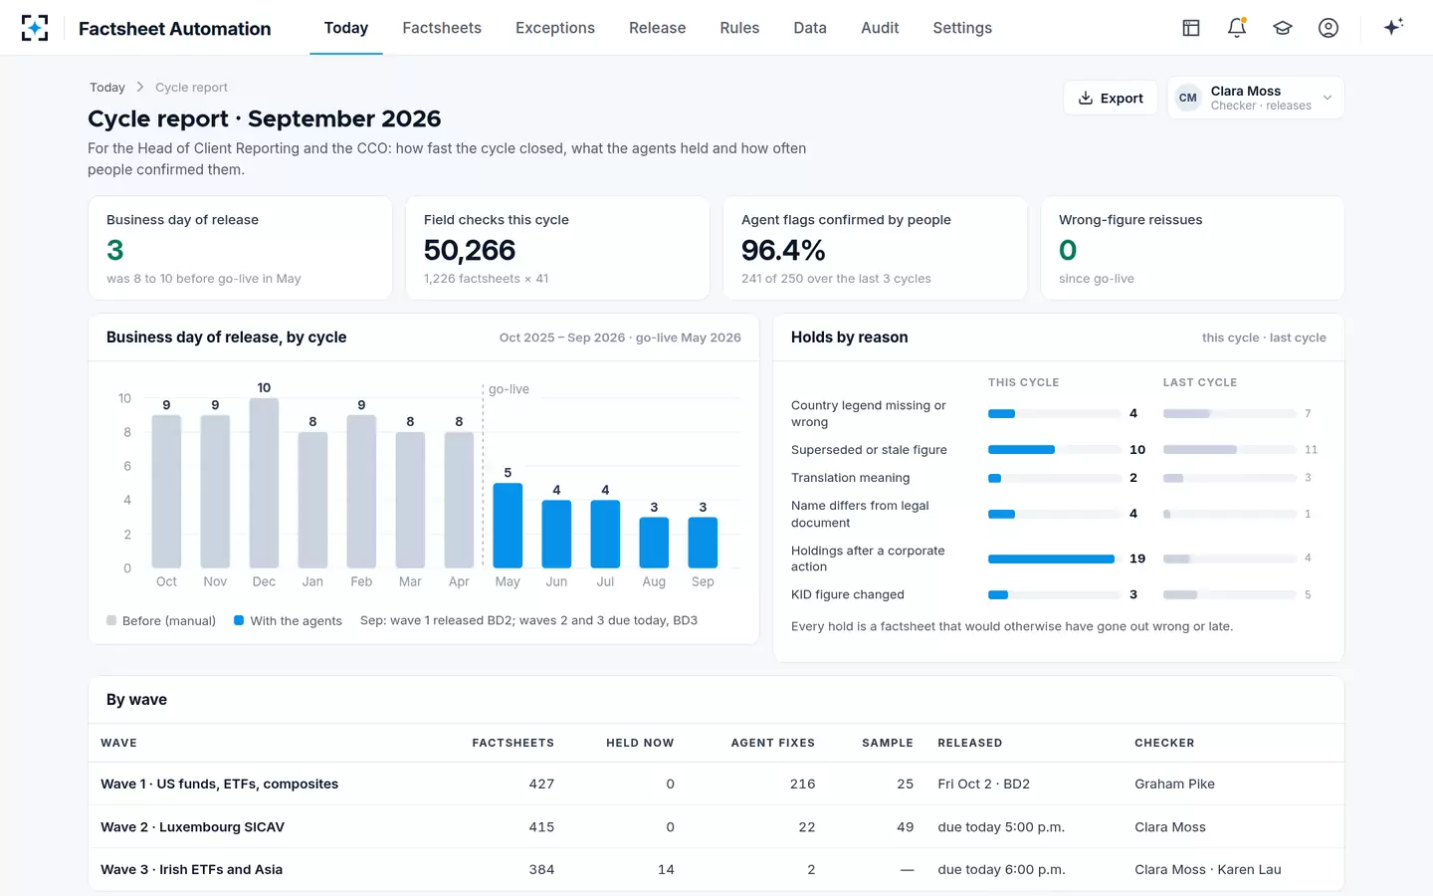Open notifications bell
Screen dimensions: 1433x896
[1237, 28]
